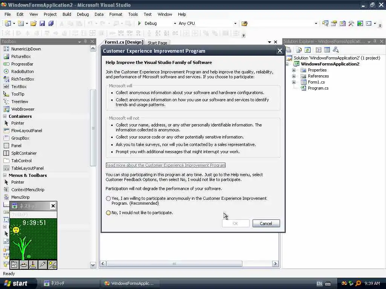Screen dimensions: 386x289
Task: Click the magnifier tray icon near clock
Action: [358, 283]
